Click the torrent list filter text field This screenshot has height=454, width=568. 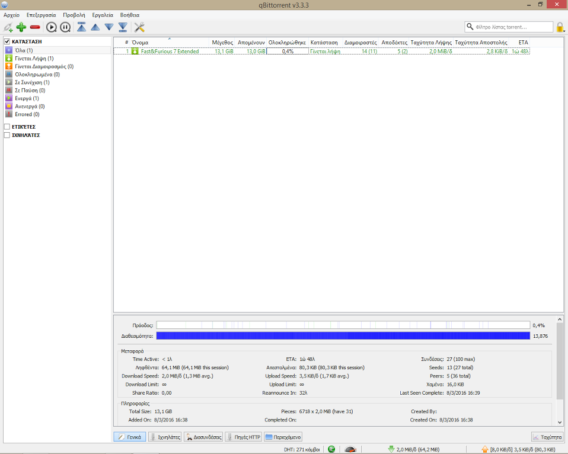tap(513, 27)
